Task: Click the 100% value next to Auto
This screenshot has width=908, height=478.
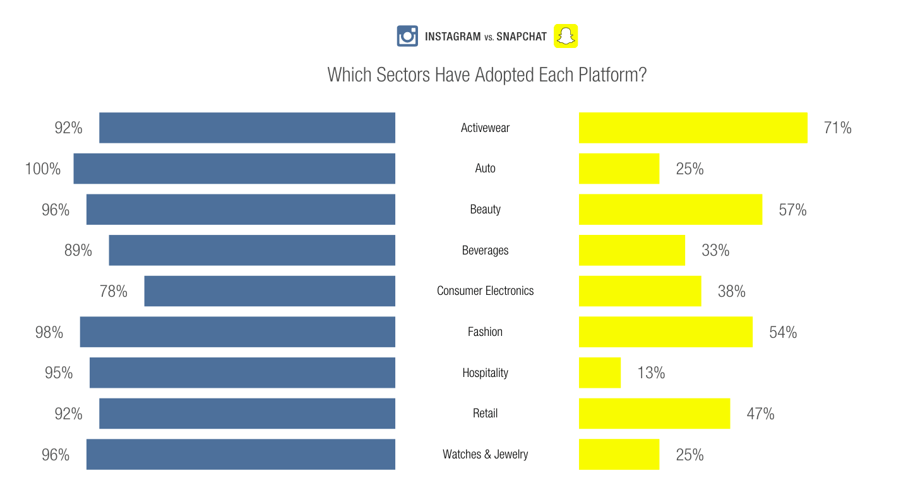Action: point(43,169)
